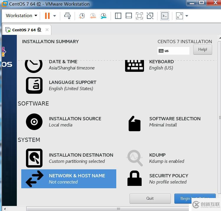221x211 pixels.
Task: Pause the virtual machine
Action: (x=47, y=16)
